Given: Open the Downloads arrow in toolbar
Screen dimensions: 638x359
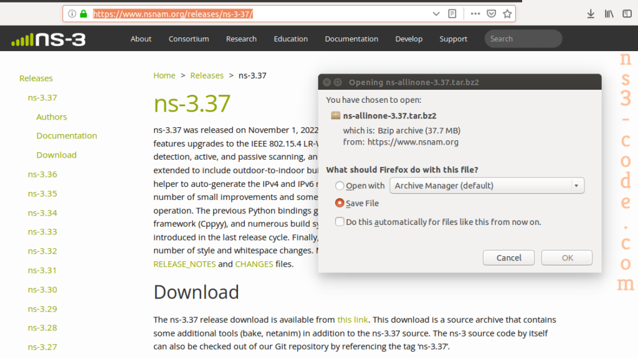Looking at the screenshot, I should [x=591, y=14].
